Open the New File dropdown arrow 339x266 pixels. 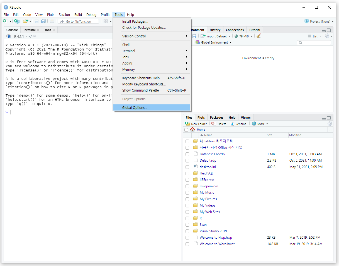pos(10,21)
